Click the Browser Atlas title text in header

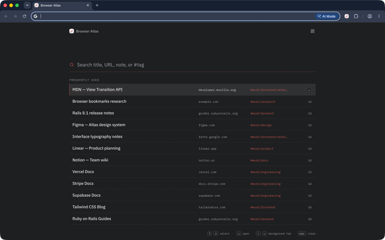[87, 31]
